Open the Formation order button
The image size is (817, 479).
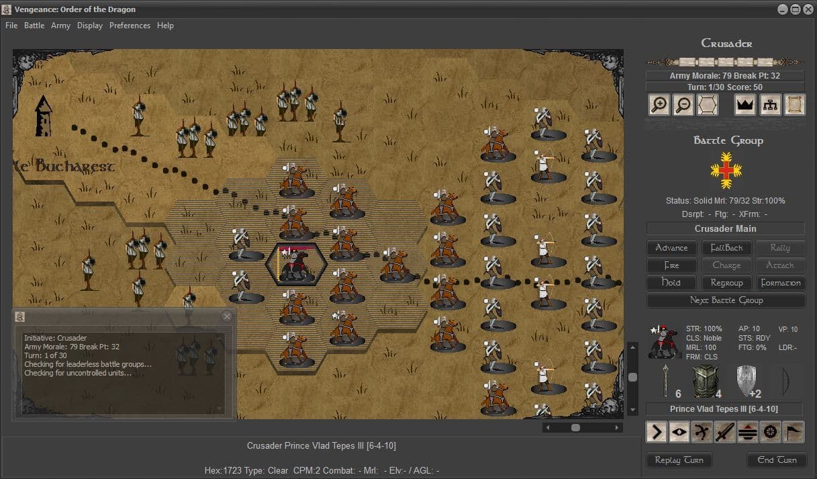(780, 283)
